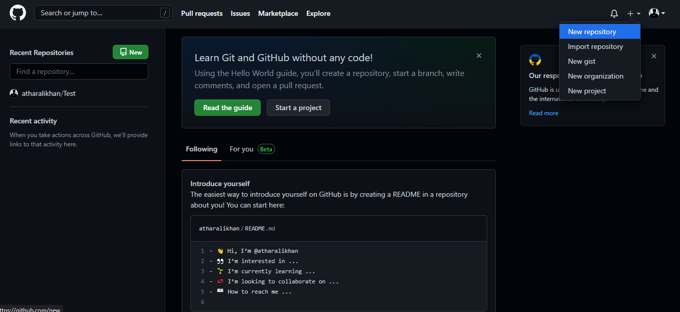Select Import repository from dropdown
The width and height of the screenshot is (680, 312).
tap(600, 46)
